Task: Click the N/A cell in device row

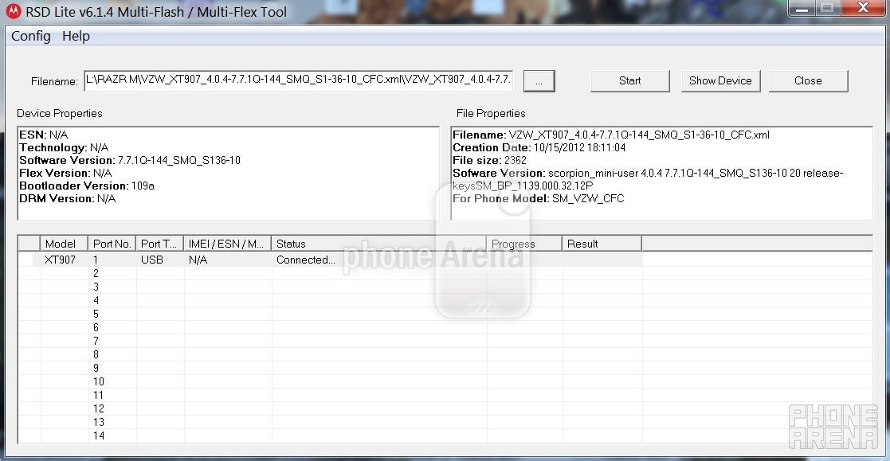Action: tap(198, 260)
